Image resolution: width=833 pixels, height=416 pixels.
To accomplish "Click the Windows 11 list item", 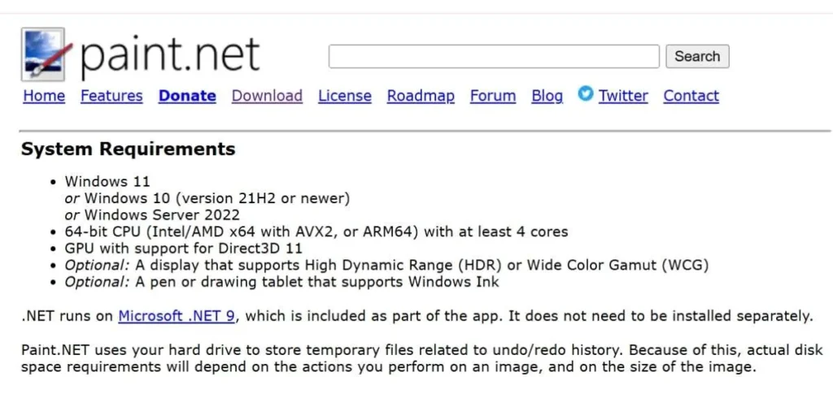I will pyautogui.click(x=107, y=181).
